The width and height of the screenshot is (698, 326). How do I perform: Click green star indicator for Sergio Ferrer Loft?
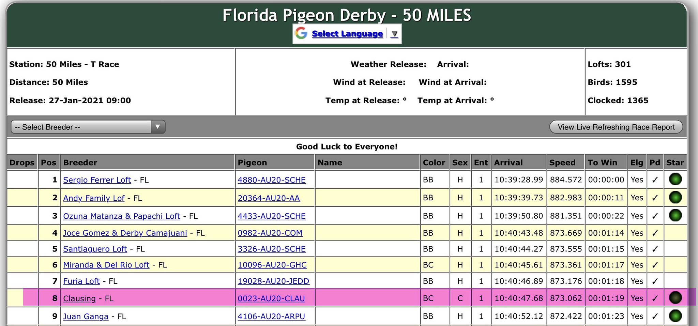[675, 179]
